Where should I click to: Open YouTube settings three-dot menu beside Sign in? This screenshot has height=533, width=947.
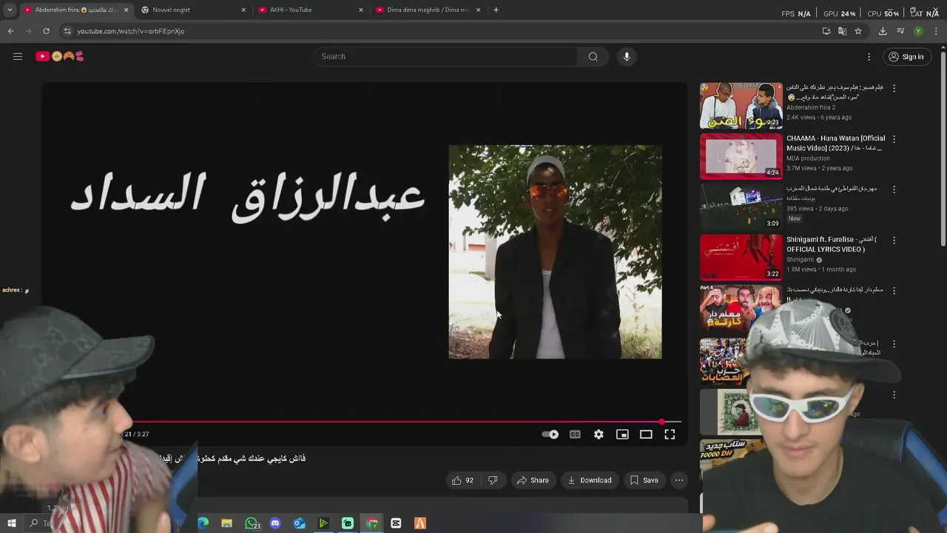pyautogui.click(x=869, y=56)
